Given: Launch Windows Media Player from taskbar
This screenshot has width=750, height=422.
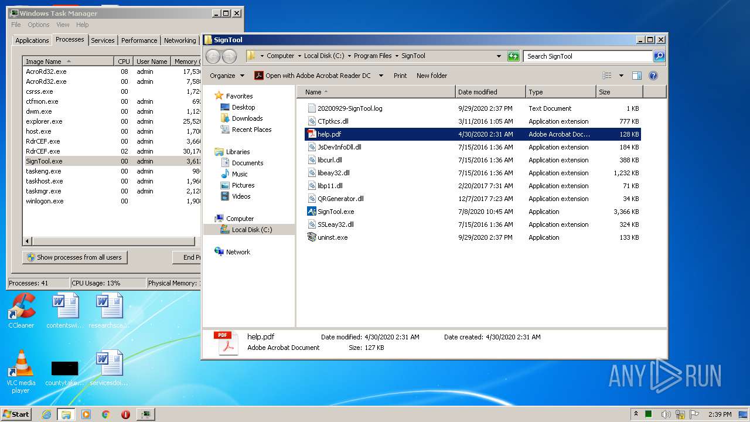Looking at the screenshot, I should [86, 414].
